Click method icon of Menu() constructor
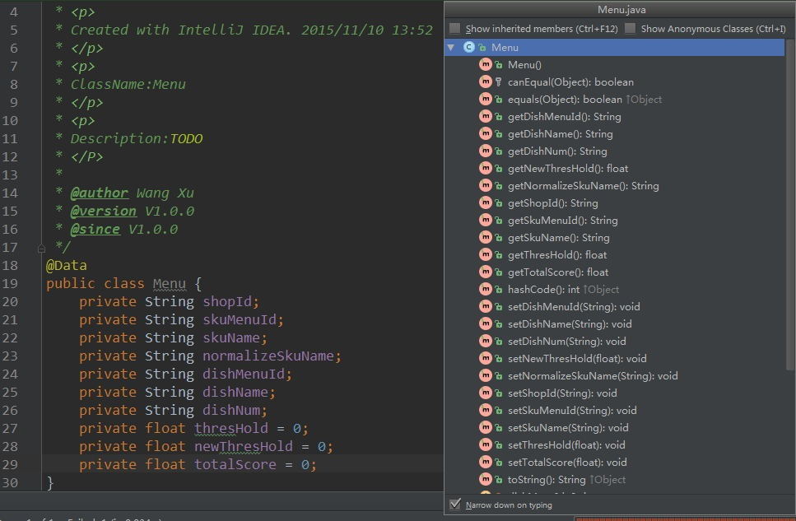This screenshot has height=521, width=796. [486, 64]
